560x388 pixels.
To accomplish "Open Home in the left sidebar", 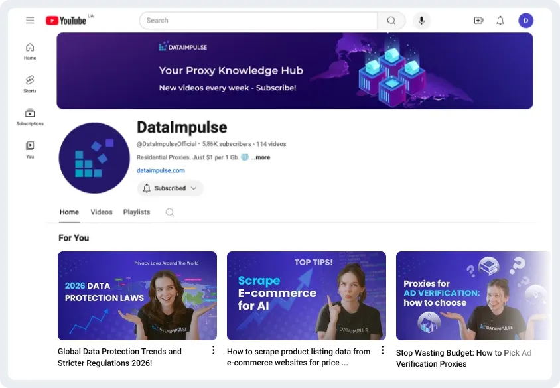I will (x=30, y=51).
